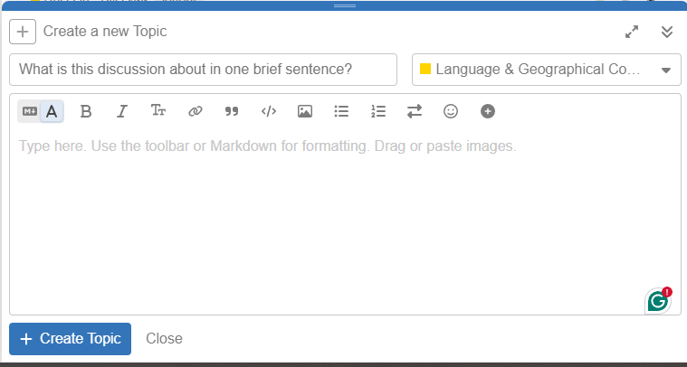Upload an image using the picture icon

click(305, 111)
